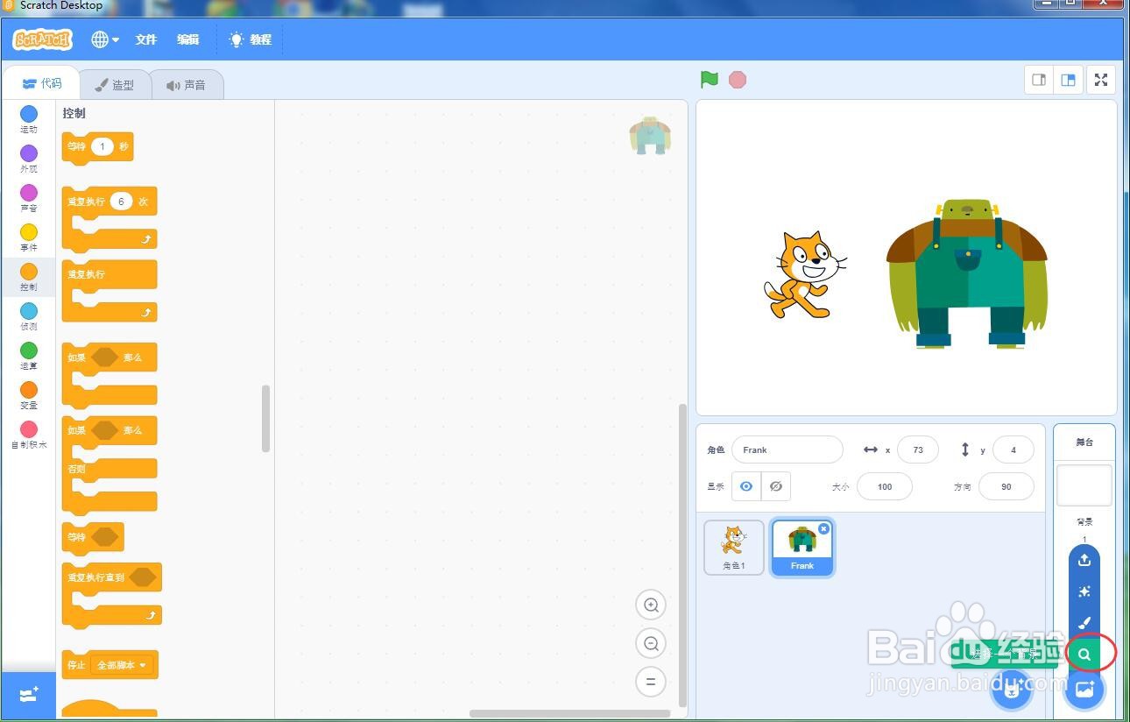Screen dimensions: 1130x722
Task: Click the workspace vertical scrollbar
Action: tap(683, 555)
